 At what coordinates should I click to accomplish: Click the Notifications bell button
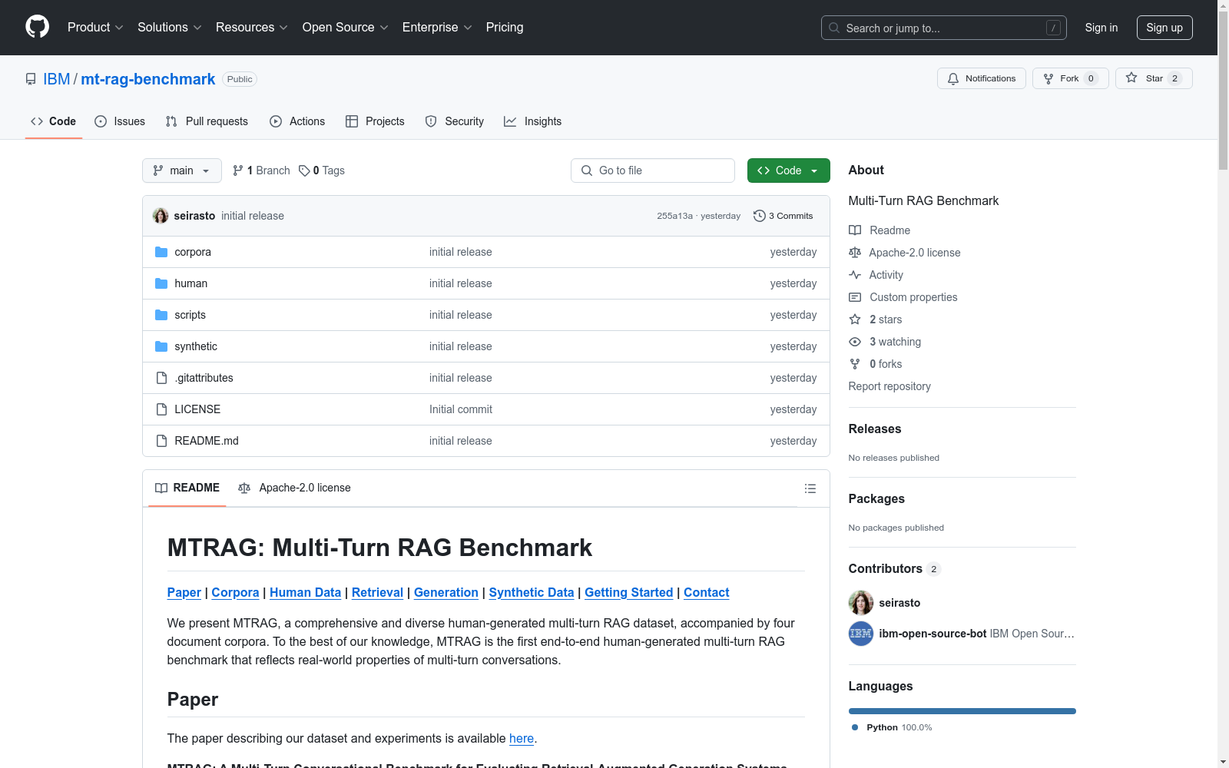981,78
